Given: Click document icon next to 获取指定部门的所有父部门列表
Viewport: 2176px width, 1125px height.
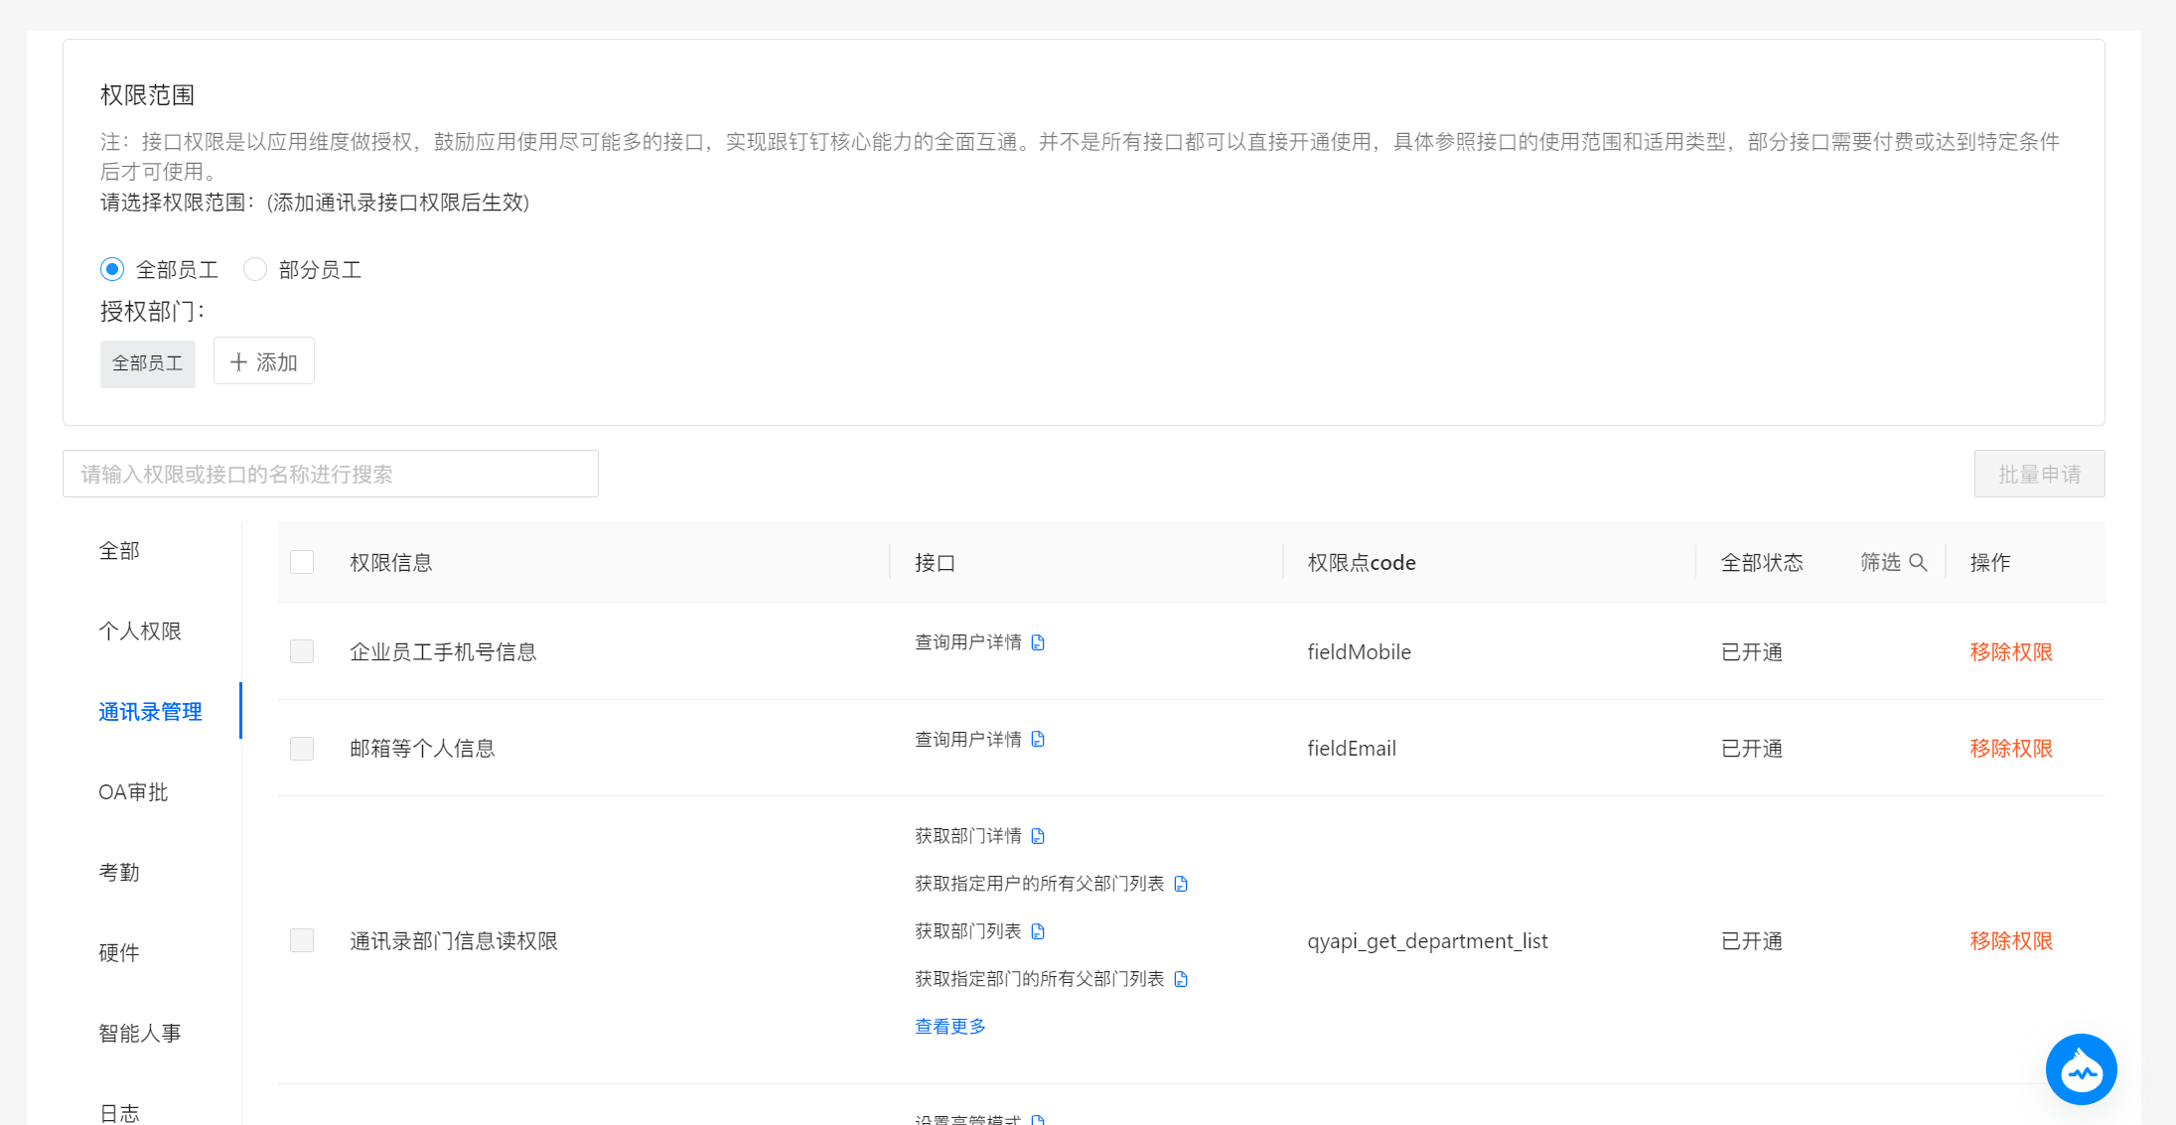Looking at the screenshot, I should [x=1181, y=979].
